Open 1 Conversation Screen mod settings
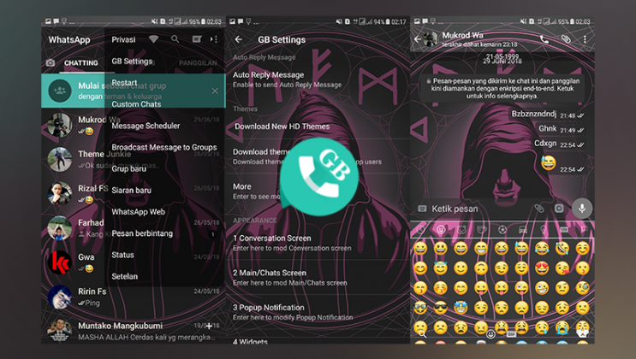 pos(318,243)
